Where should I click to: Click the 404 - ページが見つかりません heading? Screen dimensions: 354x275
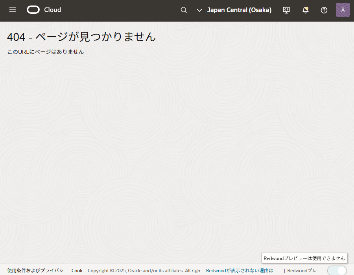[x=81, y=37]
